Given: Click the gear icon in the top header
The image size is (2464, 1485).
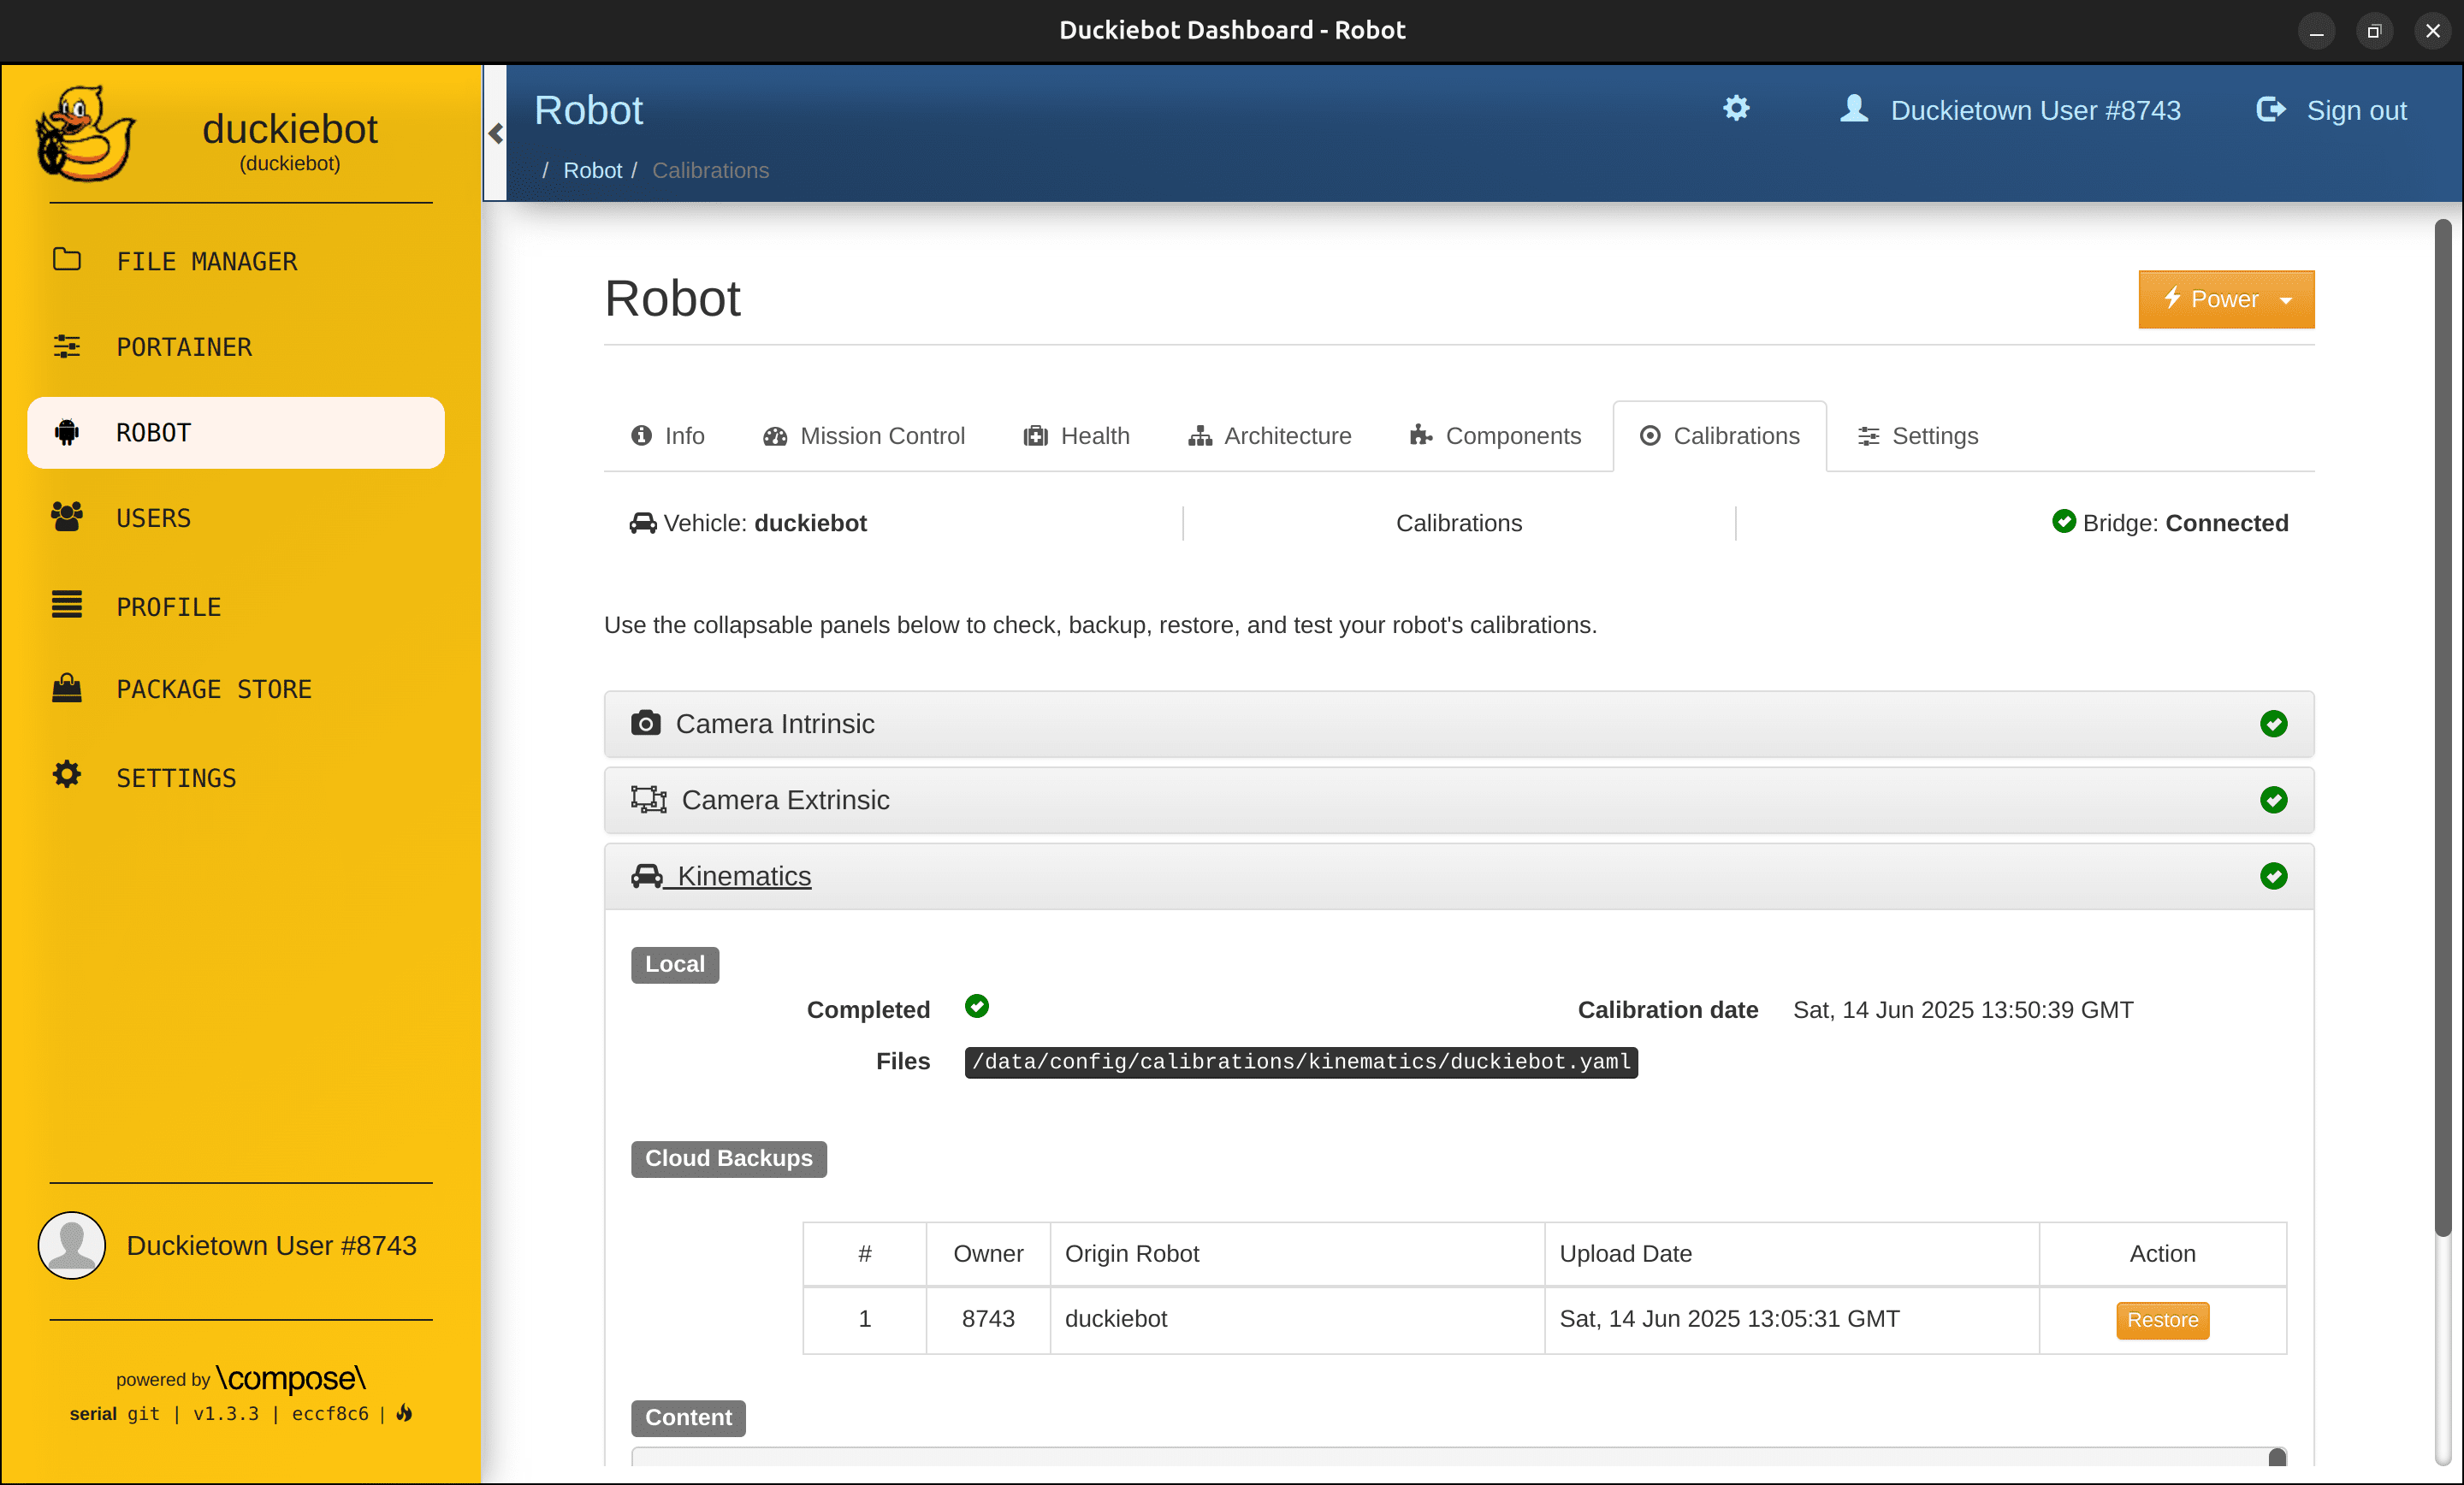Looking at the screenshot, I should (x=1736, y=108).
